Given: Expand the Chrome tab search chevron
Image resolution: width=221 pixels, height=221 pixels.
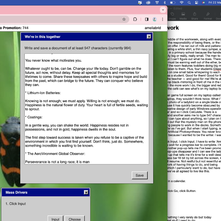Looking at the screenshot, I should (x=163, y=10).
